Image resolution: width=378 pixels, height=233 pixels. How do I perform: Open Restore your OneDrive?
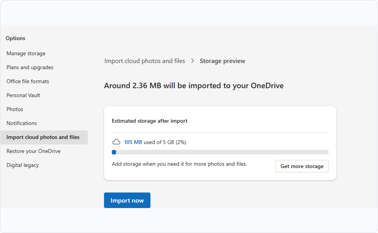[x=33, y=151]
